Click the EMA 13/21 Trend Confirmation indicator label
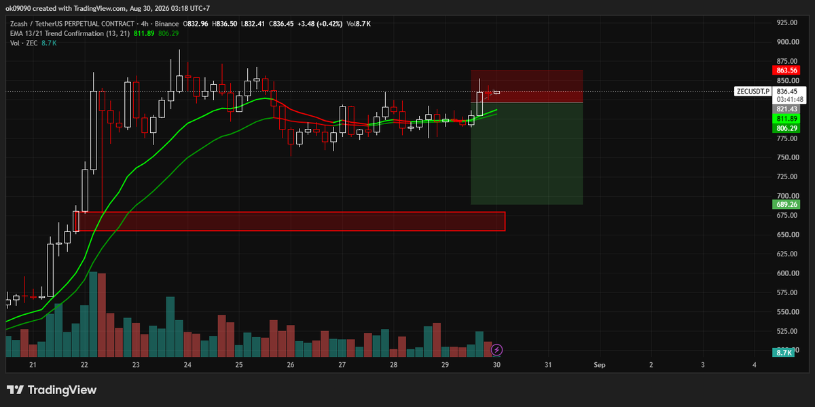The width and height of the screenshot is (815, 407). point(70,33)
